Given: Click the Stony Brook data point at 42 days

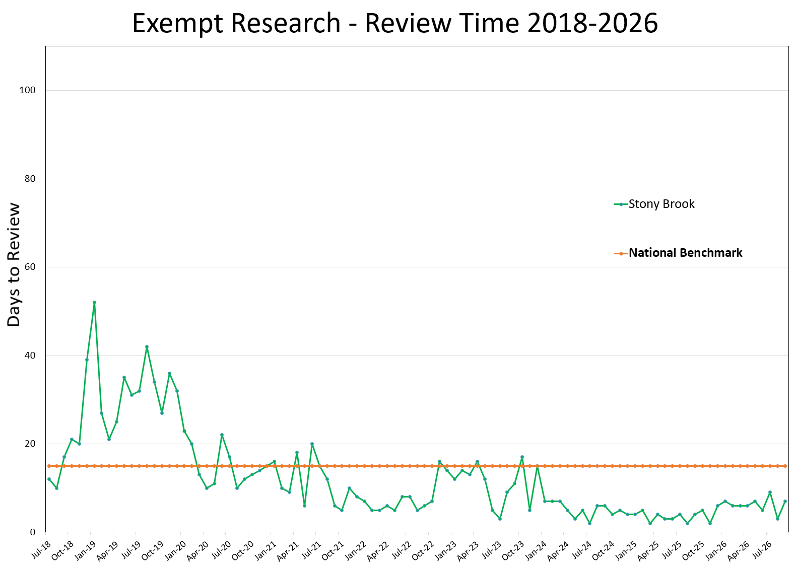Looking at the screenshot, I should point(147,346).
